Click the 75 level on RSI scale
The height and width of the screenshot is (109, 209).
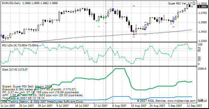[x=199, y=48]
